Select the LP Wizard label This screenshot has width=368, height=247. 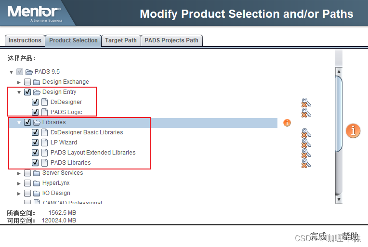(x=64, y=143)
